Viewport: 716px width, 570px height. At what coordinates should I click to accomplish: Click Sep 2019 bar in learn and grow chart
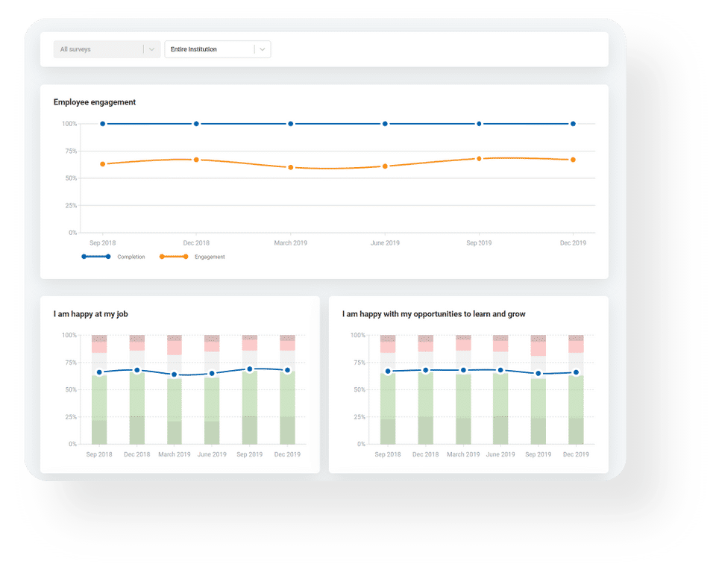(x=538, y=389)
